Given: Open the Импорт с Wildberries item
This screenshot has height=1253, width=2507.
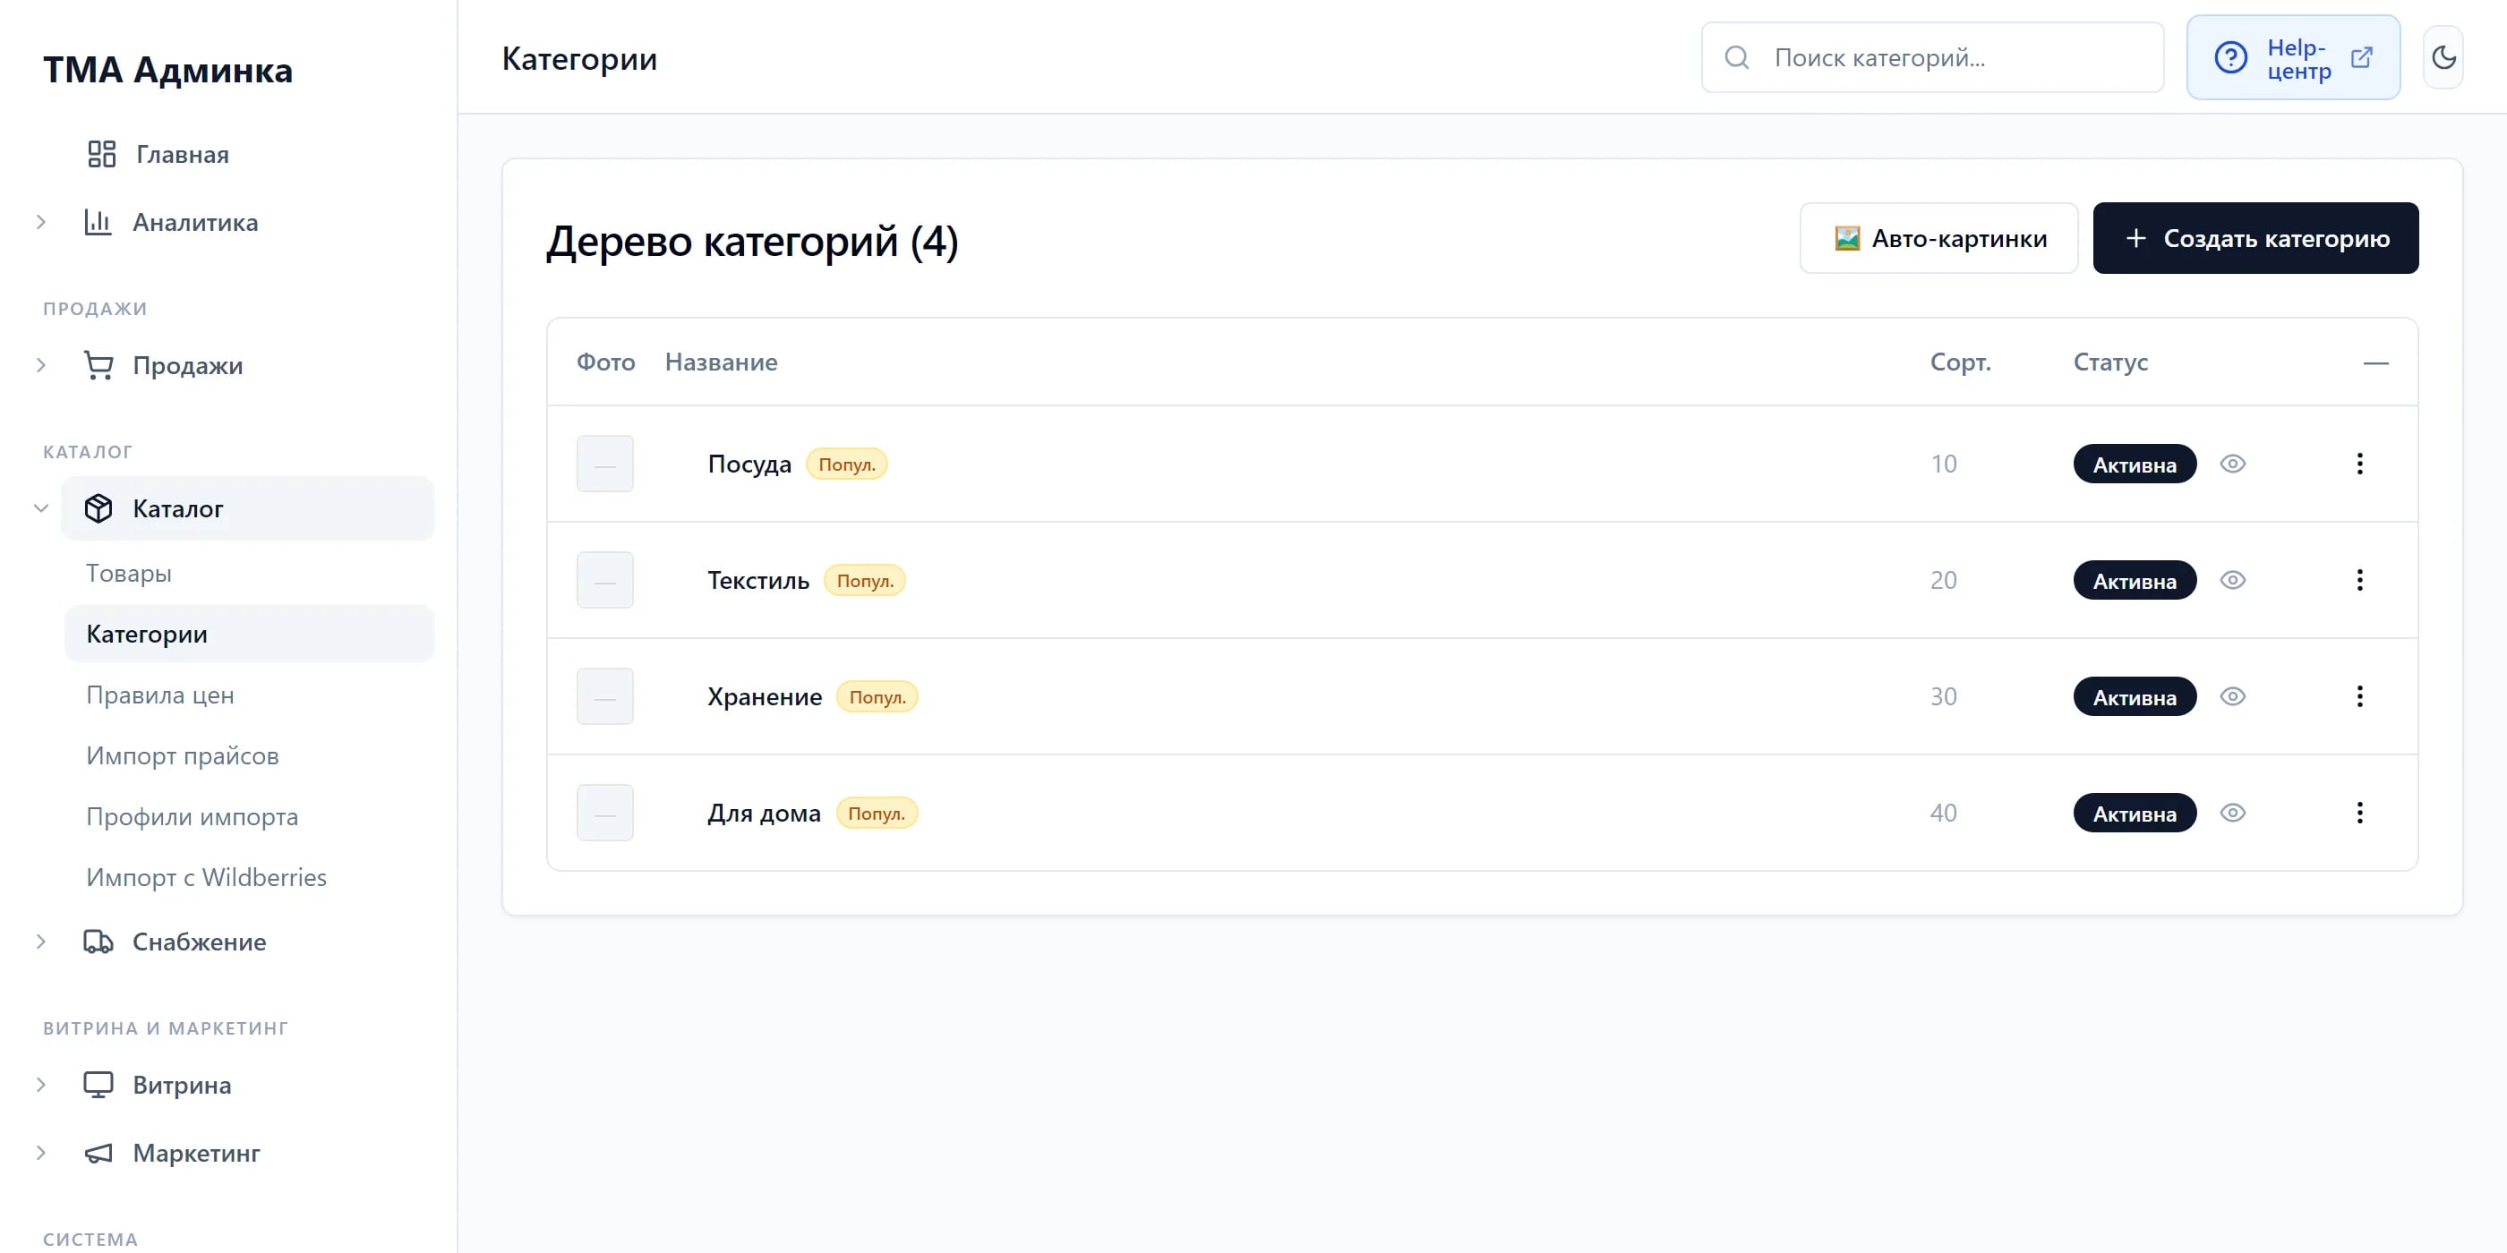Looking at the screenshot, I should 206,877.
